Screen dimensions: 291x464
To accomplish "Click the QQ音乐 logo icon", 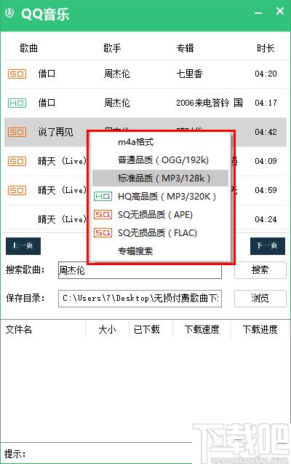I will tap(9, 13).
